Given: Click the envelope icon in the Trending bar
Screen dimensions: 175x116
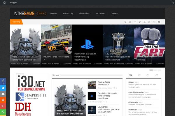Looking at the screenshot, I should 154,22.
